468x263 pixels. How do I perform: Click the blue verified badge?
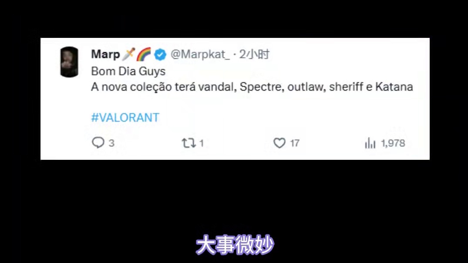click(x=160, y=54)
